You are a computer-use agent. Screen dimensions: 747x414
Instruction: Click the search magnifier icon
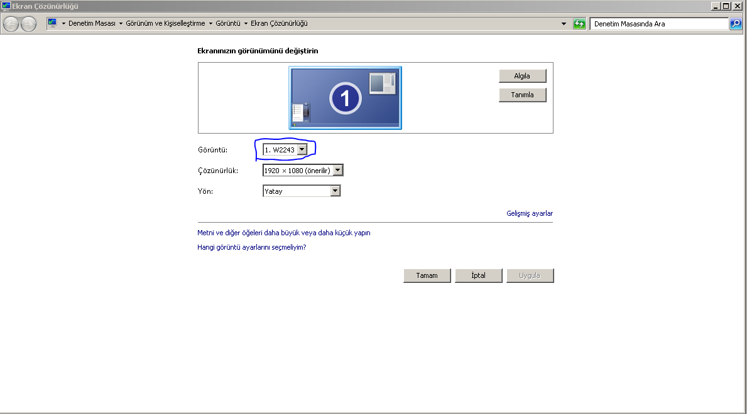point(736,24)
